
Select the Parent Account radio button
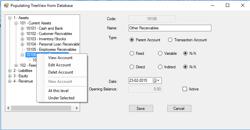click(132, 40)
